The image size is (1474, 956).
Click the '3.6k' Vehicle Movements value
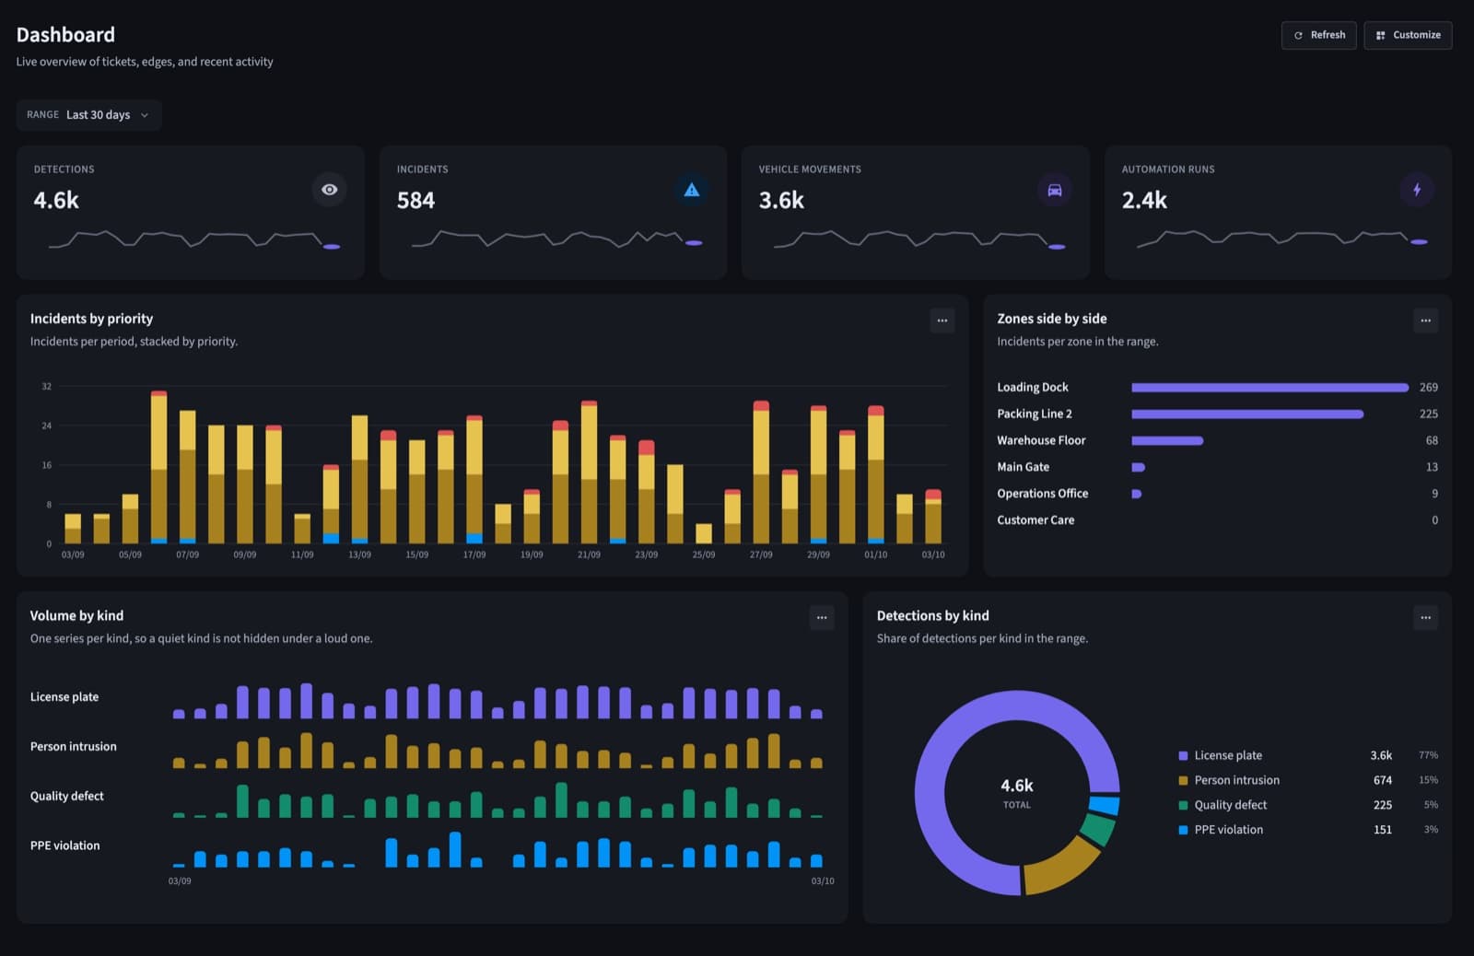(x=781, y=200)
